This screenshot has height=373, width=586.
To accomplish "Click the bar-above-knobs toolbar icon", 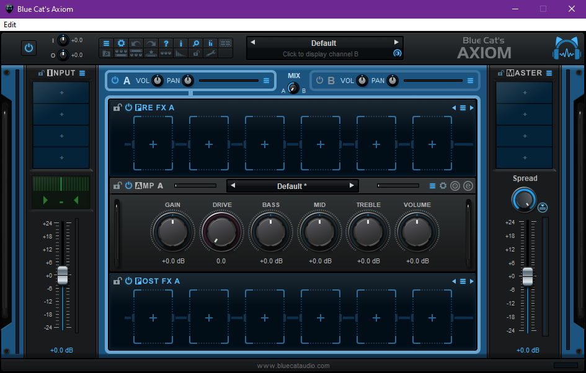I will (136, 53).
